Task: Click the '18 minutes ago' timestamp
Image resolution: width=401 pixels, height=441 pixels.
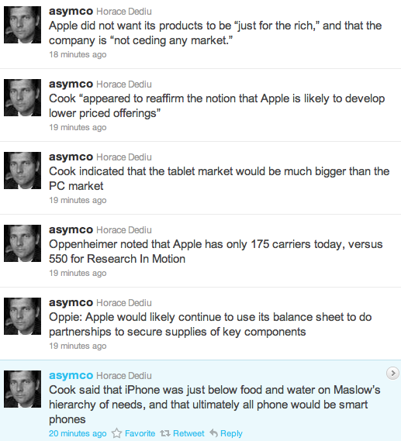Action: 78,54
